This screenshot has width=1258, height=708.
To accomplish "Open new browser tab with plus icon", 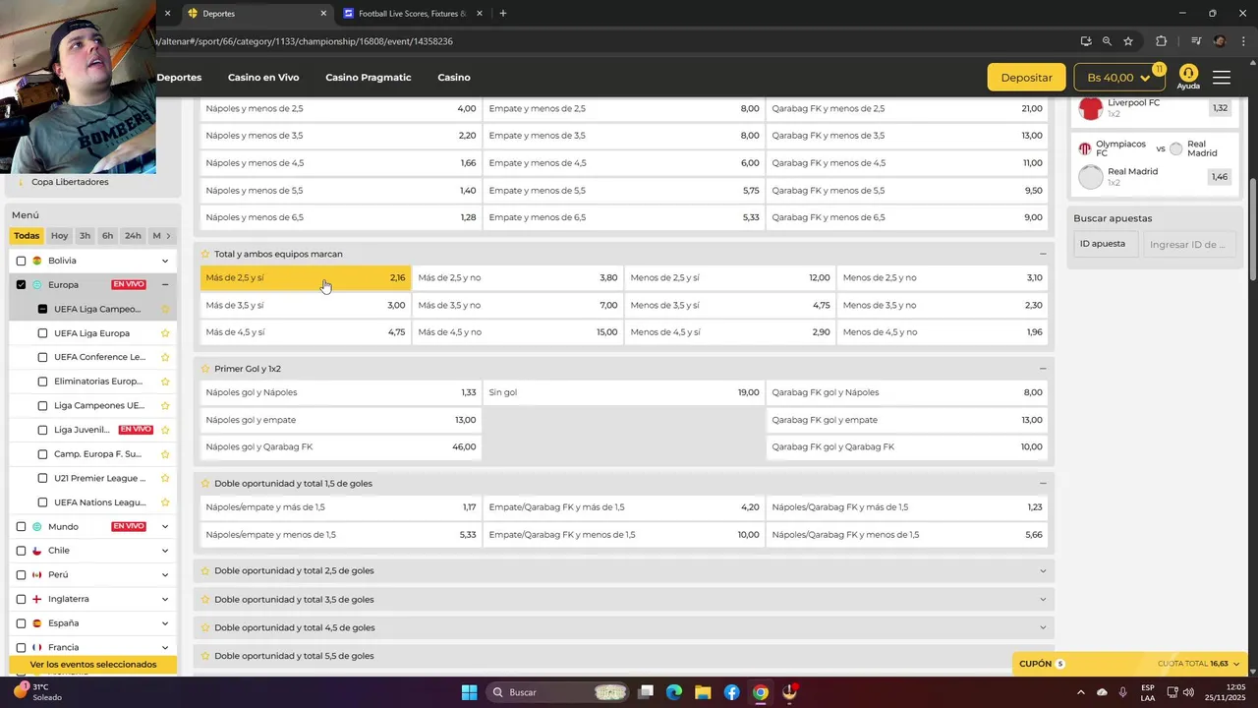I will [x=503, y=14].
